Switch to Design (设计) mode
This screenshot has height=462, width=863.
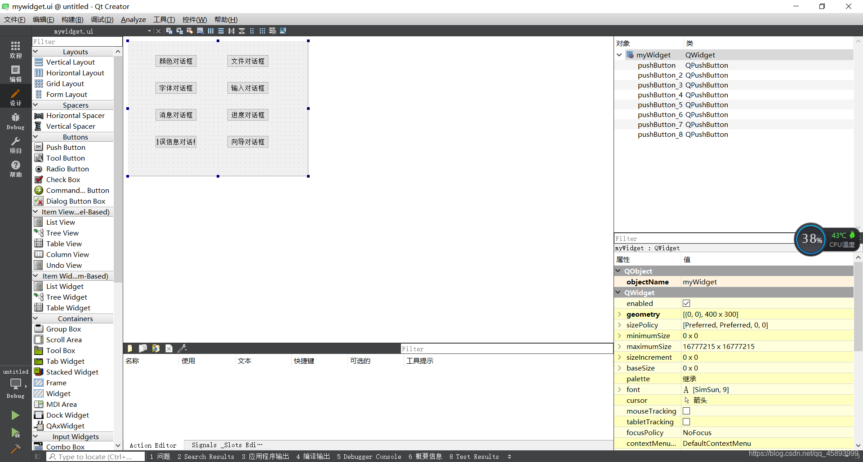(15, 97)
